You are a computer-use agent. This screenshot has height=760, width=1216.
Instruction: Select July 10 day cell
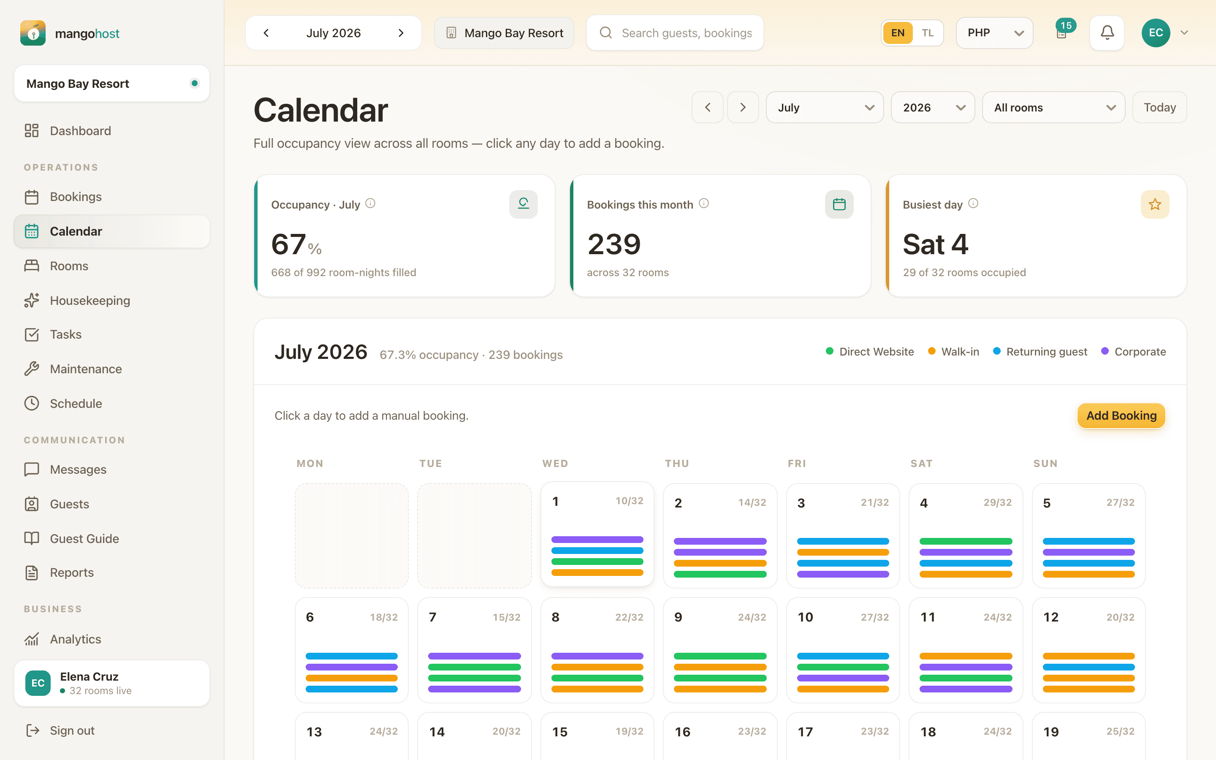(843, 650)
